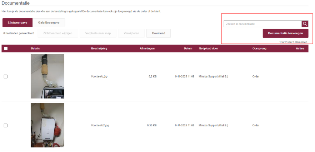The image size is (315, 152).
Task: Sort by the Datum column header
Action: (188, 49)
